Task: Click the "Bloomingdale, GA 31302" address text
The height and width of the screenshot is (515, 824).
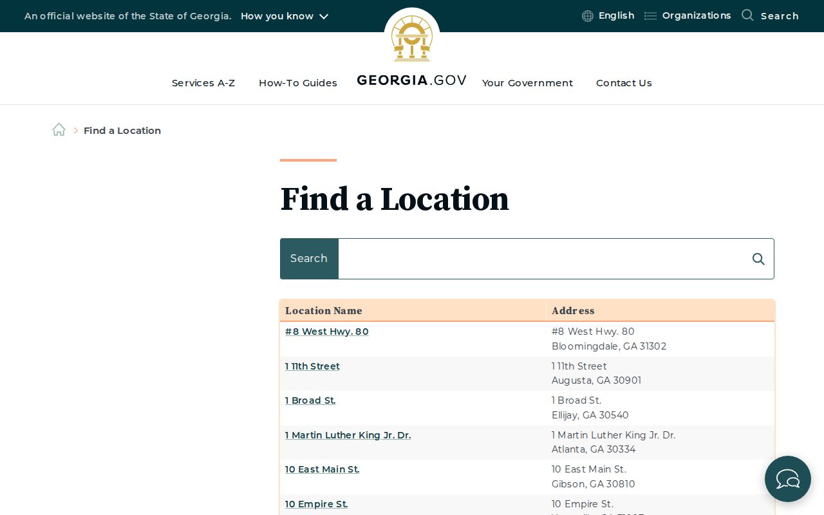Action: click(609, 346)
